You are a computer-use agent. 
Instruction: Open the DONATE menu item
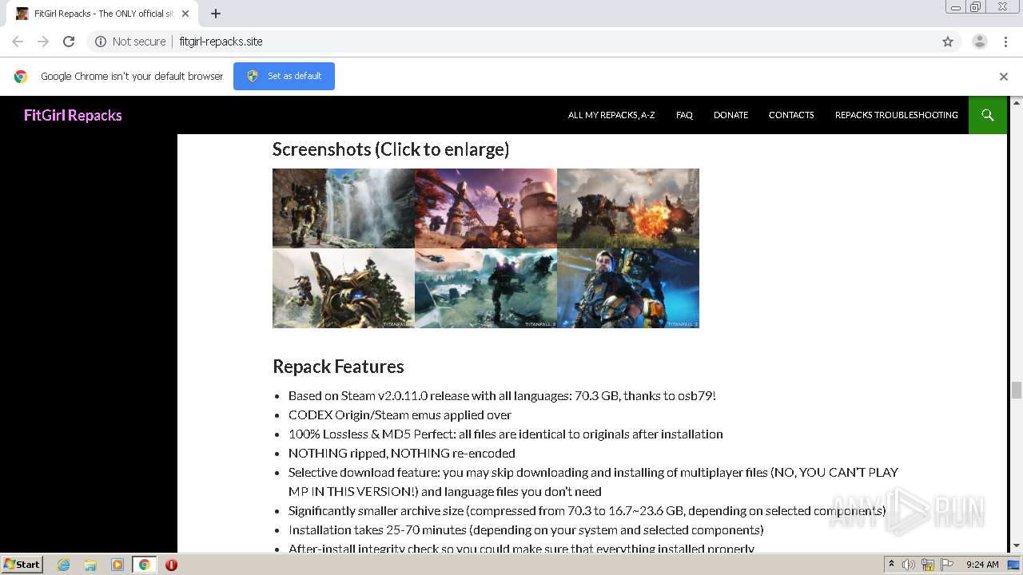pos(730,115)
